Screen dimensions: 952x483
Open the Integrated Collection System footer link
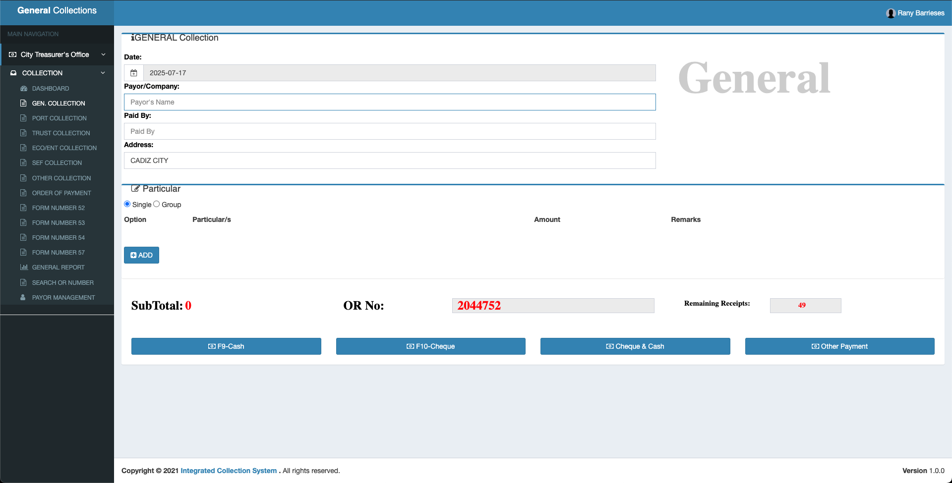pyautogui.click(x=229, y=471)
